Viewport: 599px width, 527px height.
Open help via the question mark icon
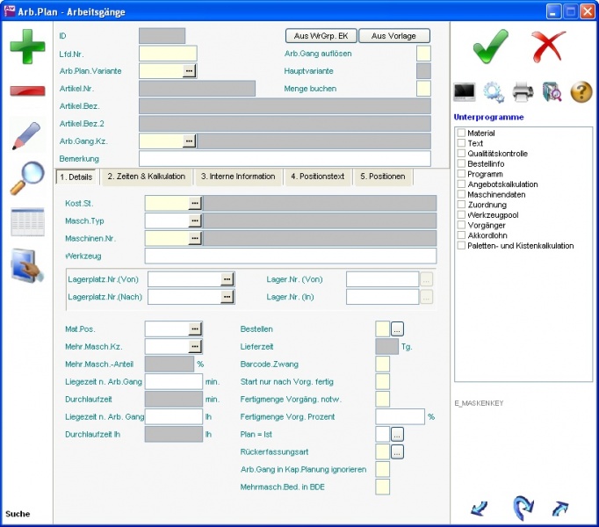click(581, 91)
